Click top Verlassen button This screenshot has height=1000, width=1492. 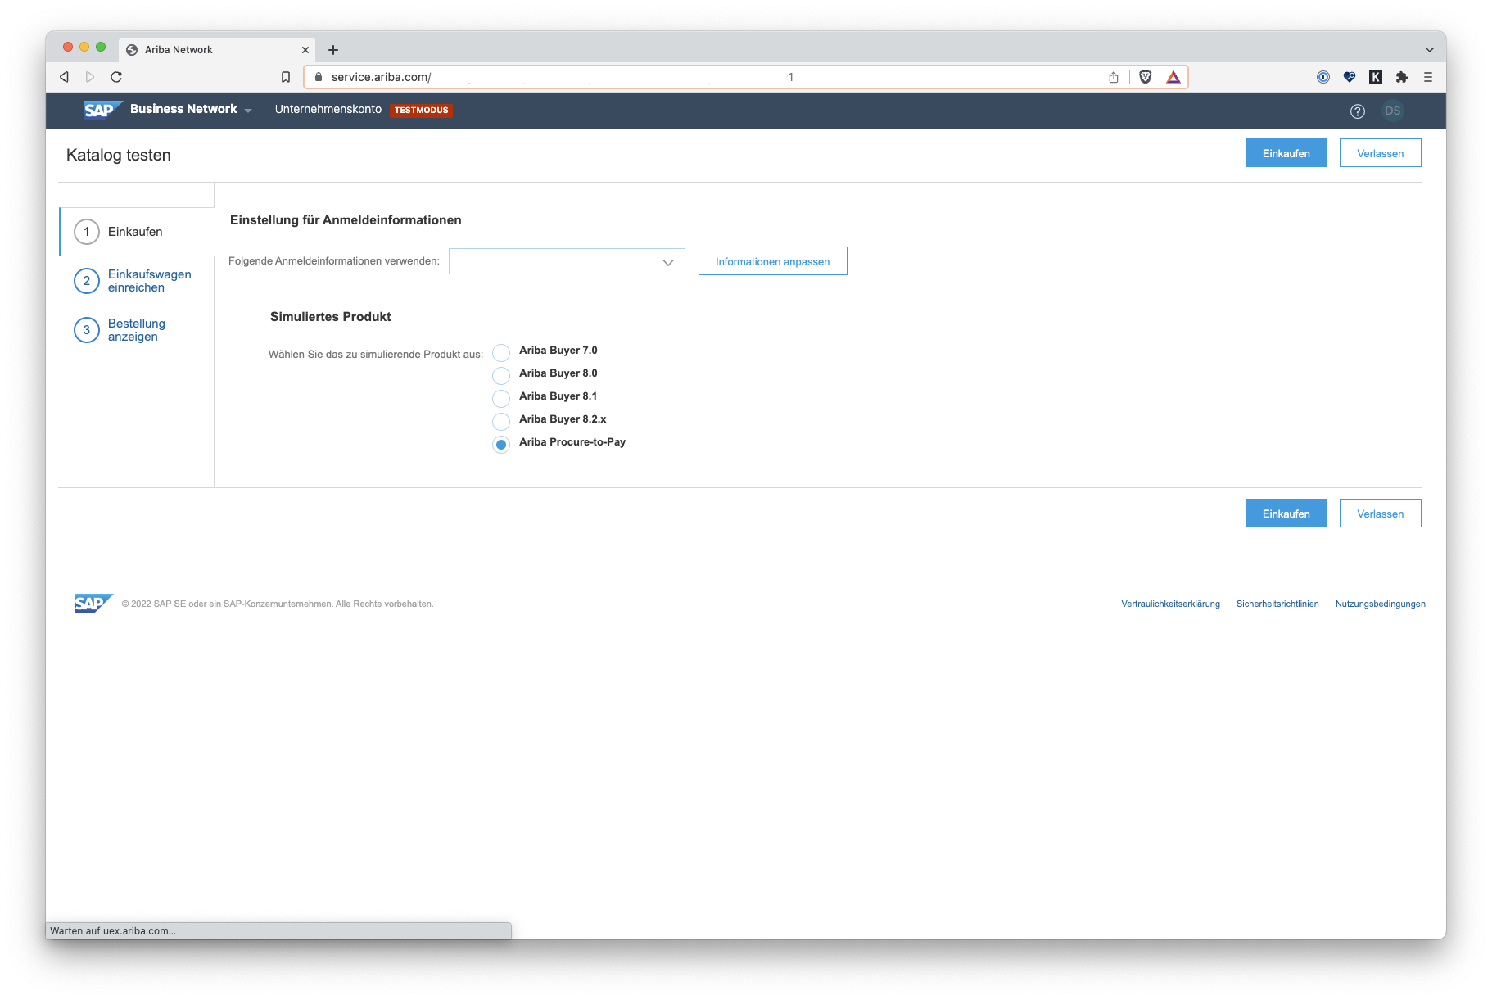[1381, 153]
